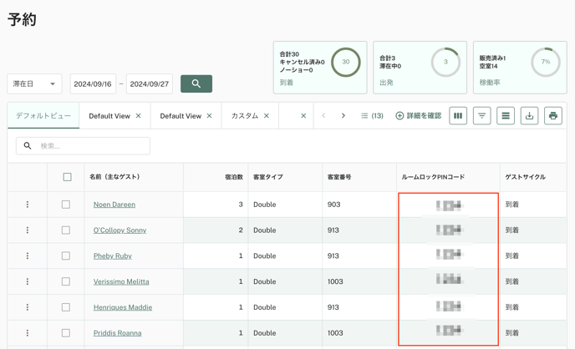Image resolution: width=575 pixels, height=349 pixels.
Task: Switch to the デフォルトビュー tab
Action: [x=43, y=116]
